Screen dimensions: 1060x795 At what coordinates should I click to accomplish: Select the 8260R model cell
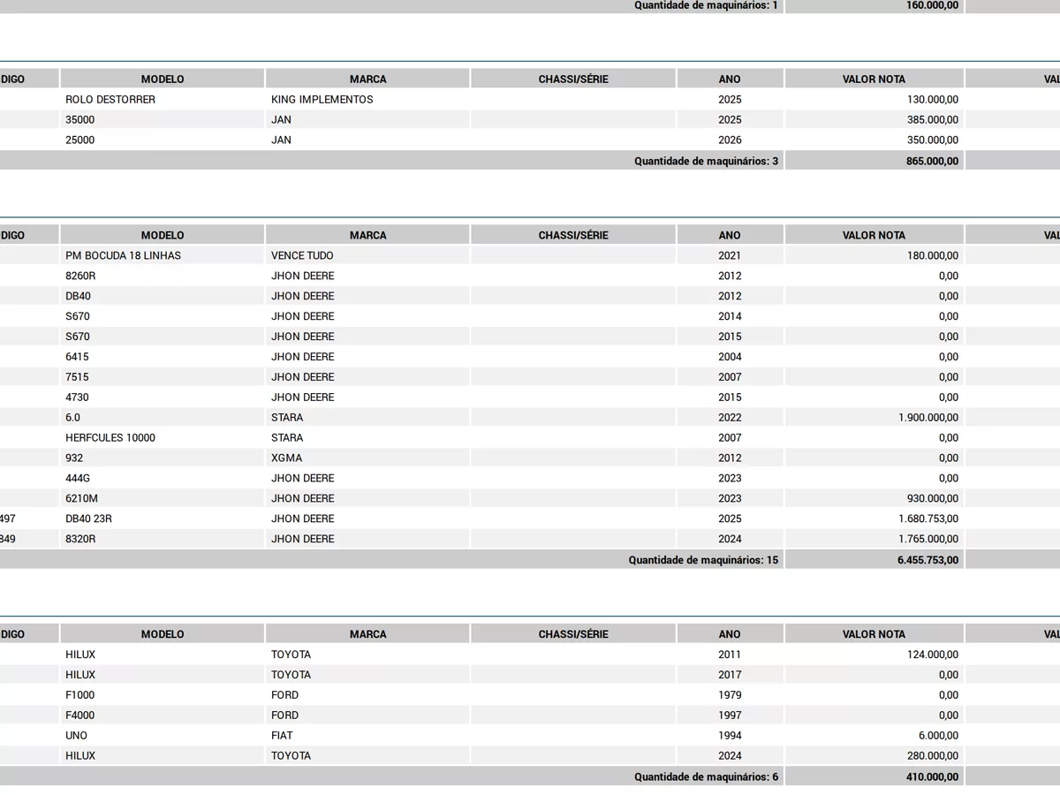click(x=163, y=276)
